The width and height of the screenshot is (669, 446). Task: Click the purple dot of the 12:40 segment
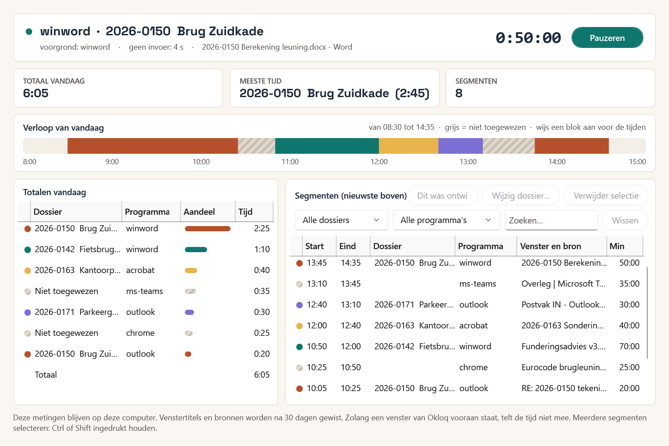(299, 305)
